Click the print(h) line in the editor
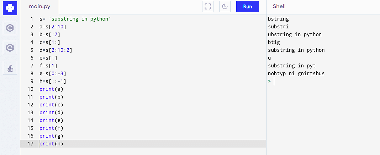Image resolution: width=380 pixels, height=155 pixels. tap(51, 144)
